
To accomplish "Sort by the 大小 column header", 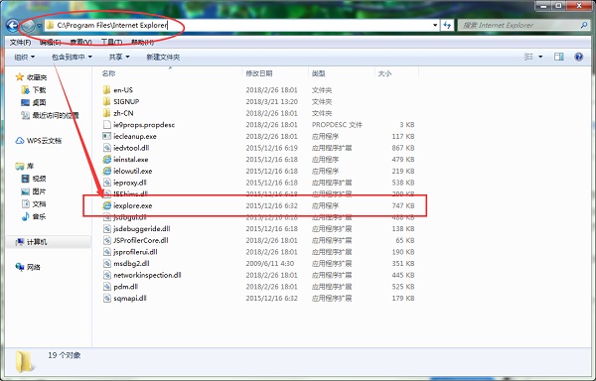I will (384, 73).
